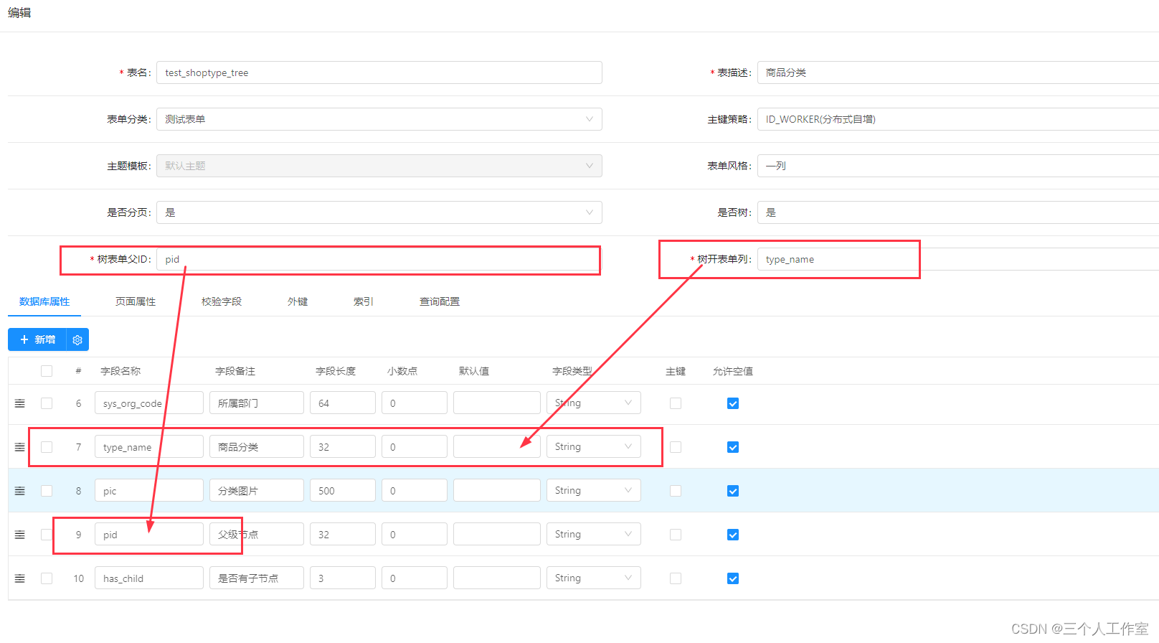Select row checkbox for has_child
This screenshot has width=1159, height=643.
click(x=47, y=578)
